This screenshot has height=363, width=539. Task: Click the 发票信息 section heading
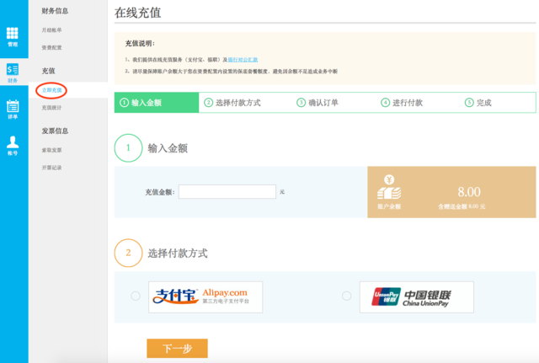pos(55,131)
